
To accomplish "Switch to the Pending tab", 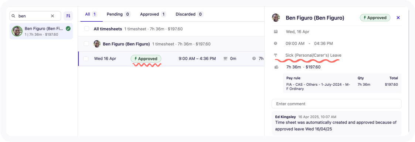I will (x=118, y=14).
